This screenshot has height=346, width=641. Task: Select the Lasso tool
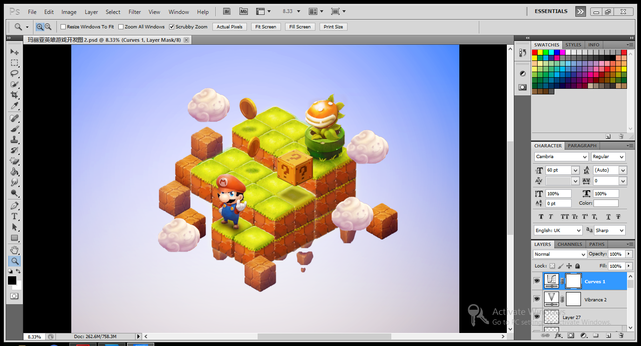[x=14, y=73]
